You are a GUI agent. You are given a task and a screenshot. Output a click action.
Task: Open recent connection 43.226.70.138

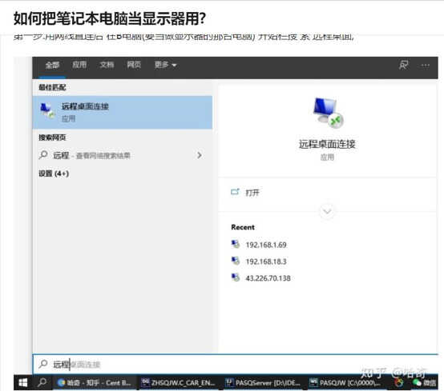[x=268, y=278]
